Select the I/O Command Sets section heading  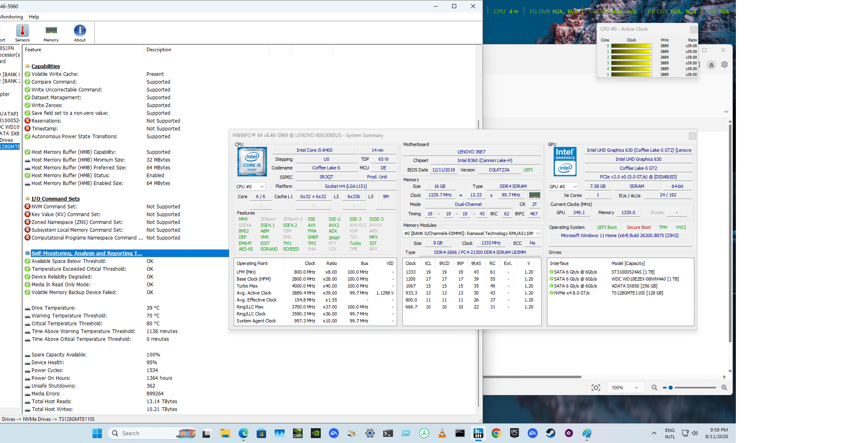(x=55, y=199)
